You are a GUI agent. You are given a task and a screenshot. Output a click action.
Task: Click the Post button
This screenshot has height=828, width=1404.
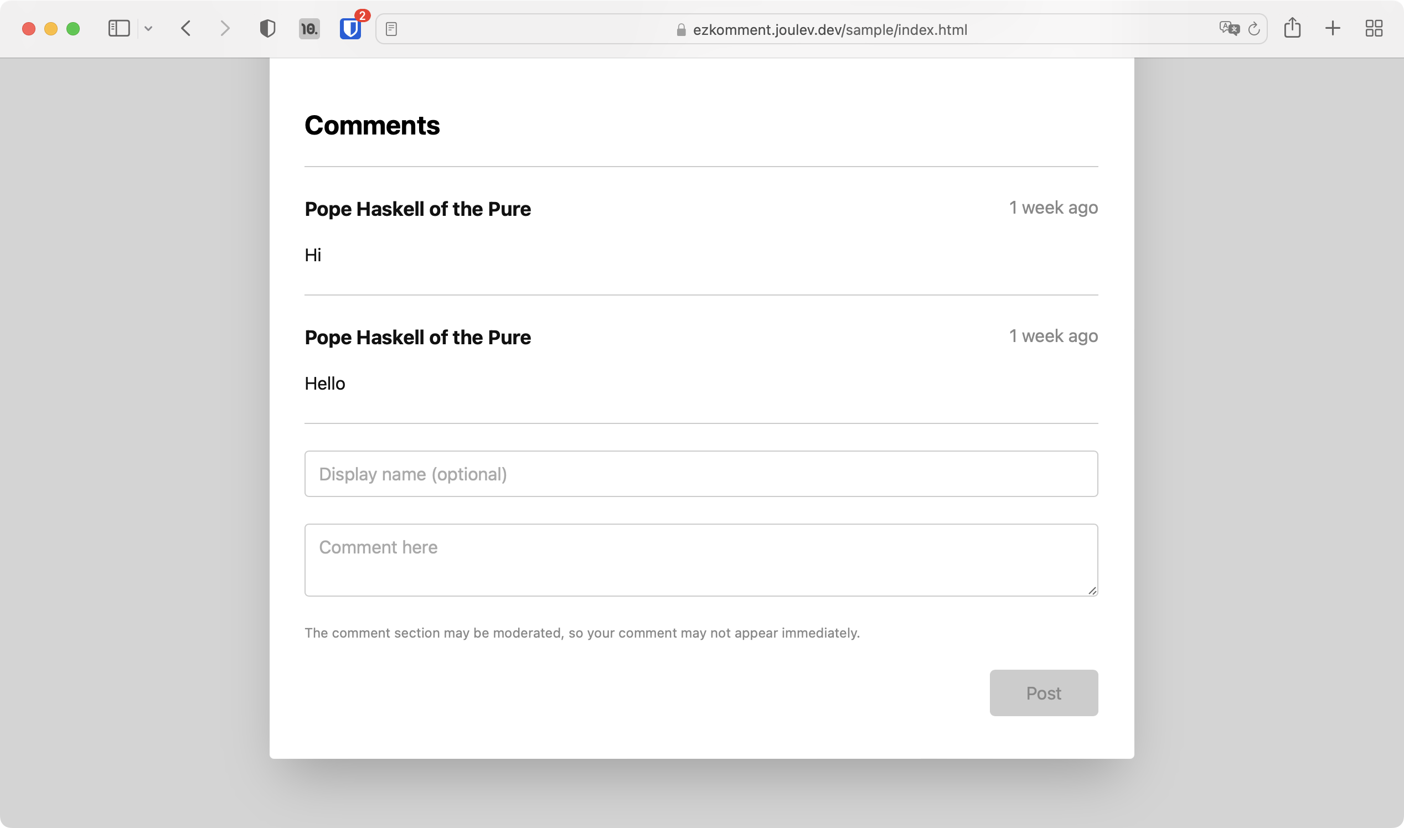(x=1043, y=692)
